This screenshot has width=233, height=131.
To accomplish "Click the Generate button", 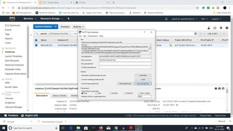I will coord(143,75).
